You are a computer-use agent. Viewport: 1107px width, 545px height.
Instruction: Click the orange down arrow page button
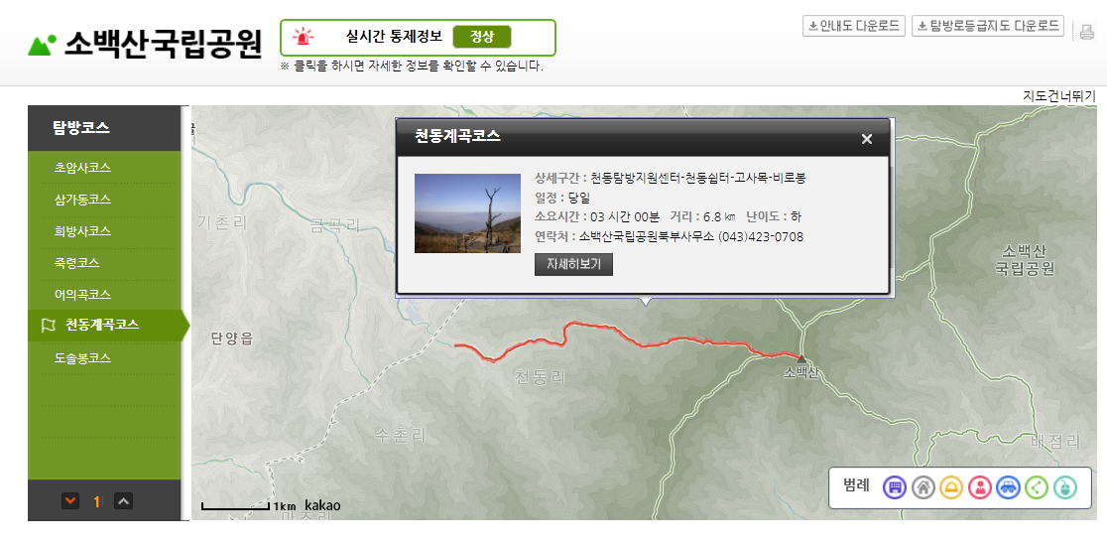coord(70,501)
